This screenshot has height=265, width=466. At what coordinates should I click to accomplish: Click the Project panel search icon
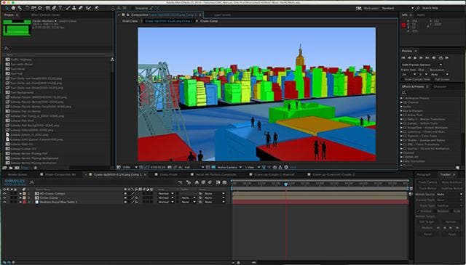pyautogui.click(x=7, y=48)
